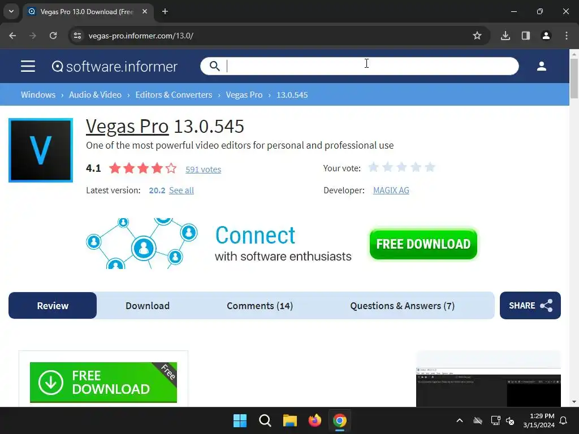Click the browser forward arrow
The width and height of the screenshot is (579, 434).
coord(33,36)
